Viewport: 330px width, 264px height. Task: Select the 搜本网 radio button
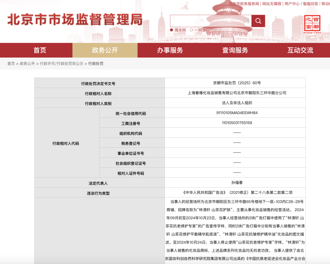coord(172,30)
